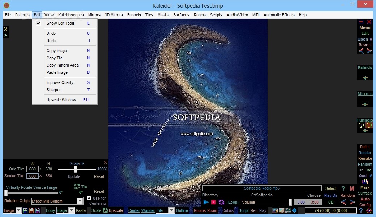The height and width of the screenshot is (217, 376).
Task: Click the Directory path field
Action: (x=262, y=195)
